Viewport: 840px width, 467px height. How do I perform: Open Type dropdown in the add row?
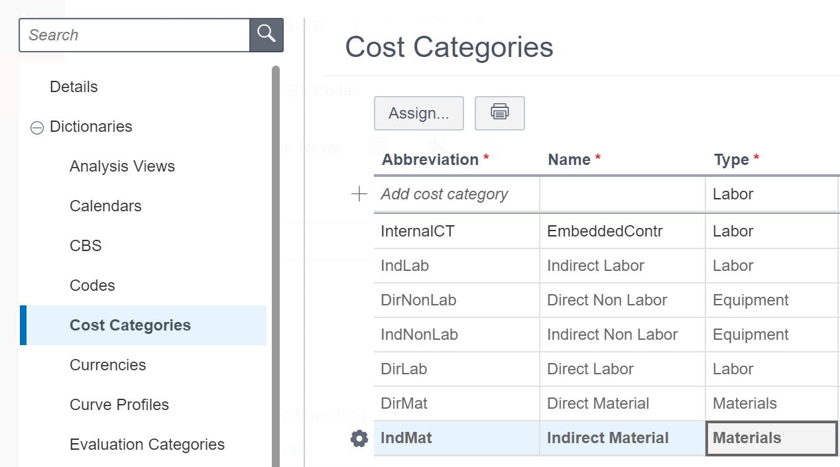coord(771,194)
